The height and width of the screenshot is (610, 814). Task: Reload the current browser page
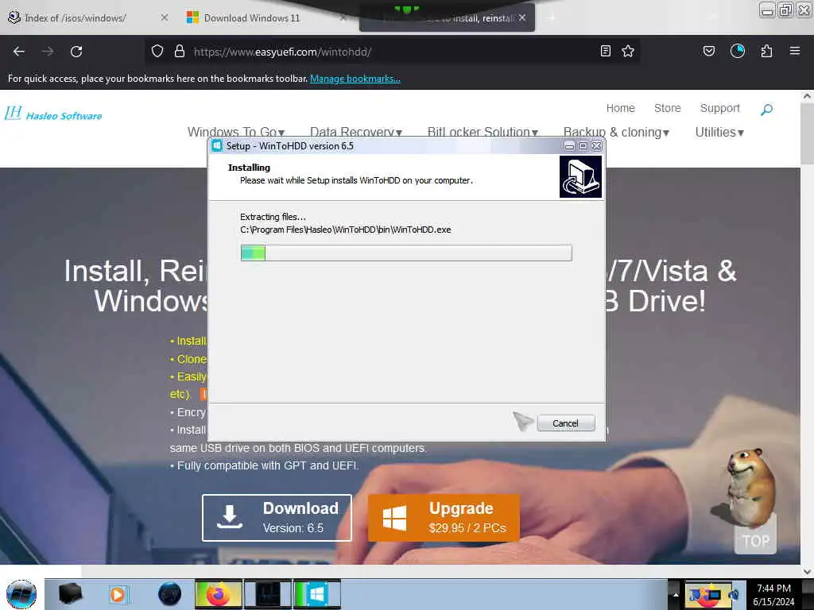(x=76, y=52)
